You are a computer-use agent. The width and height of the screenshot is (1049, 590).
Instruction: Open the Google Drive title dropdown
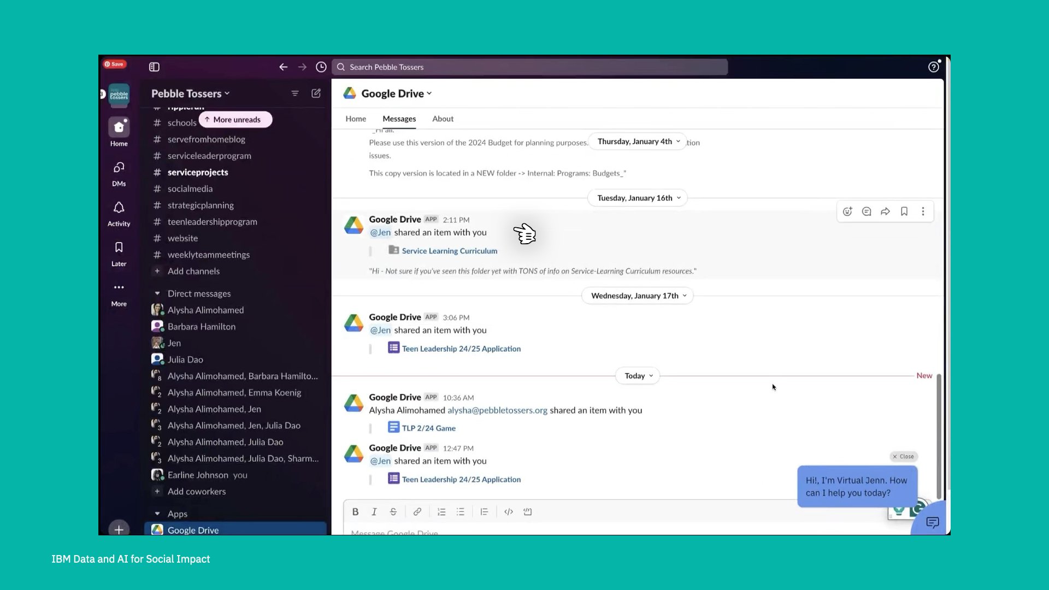397,93
